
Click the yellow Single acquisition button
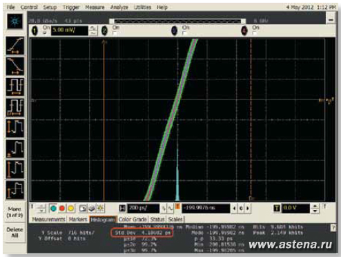tap(70, 209)
